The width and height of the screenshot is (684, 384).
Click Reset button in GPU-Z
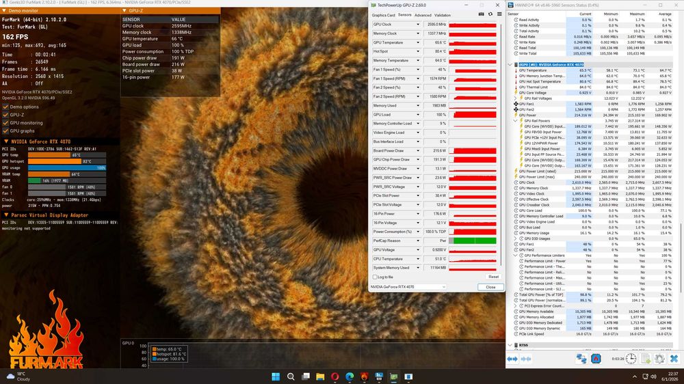(x=493, y=277)
